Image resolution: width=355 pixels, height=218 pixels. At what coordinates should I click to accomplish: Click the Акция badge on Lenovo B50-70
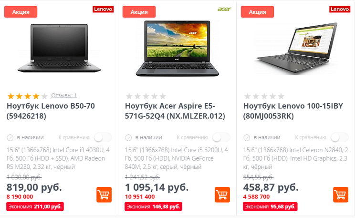21,12
